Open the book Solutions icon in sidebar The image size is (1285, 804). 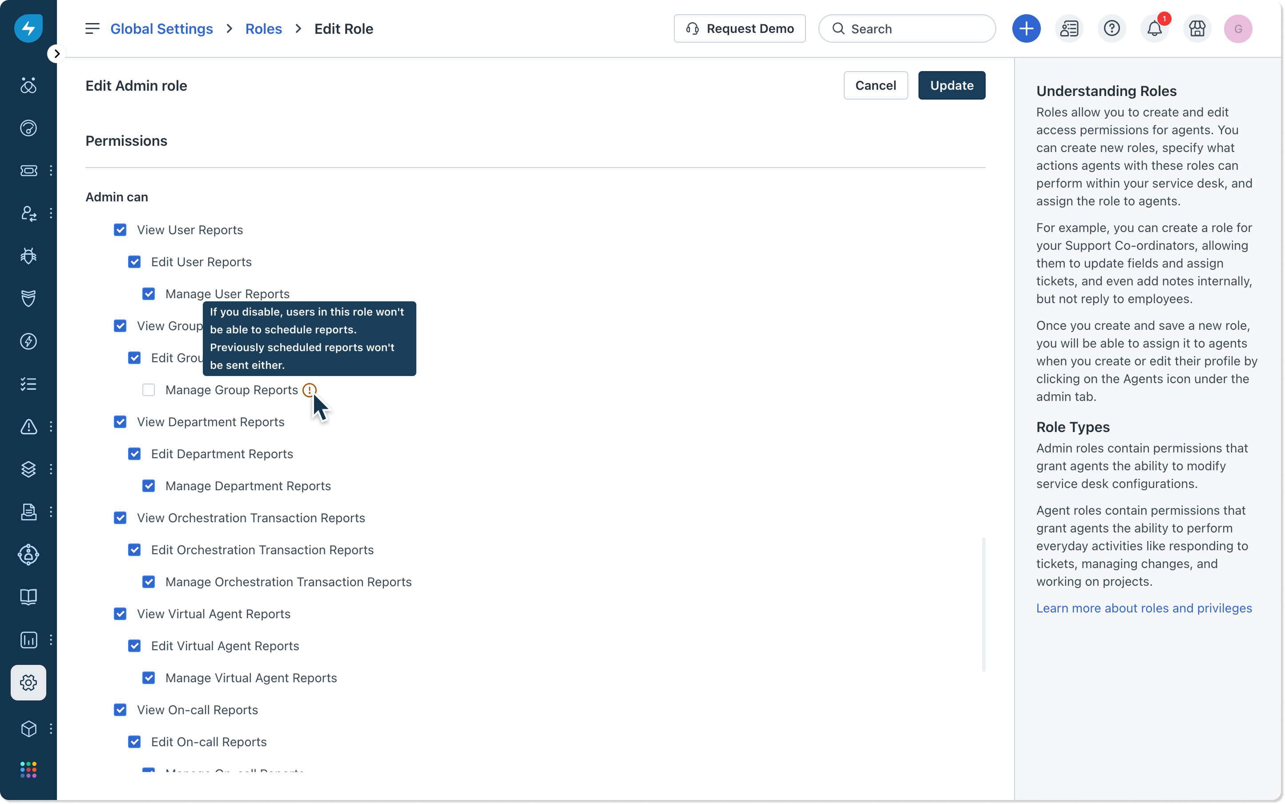tap(28, 596)
